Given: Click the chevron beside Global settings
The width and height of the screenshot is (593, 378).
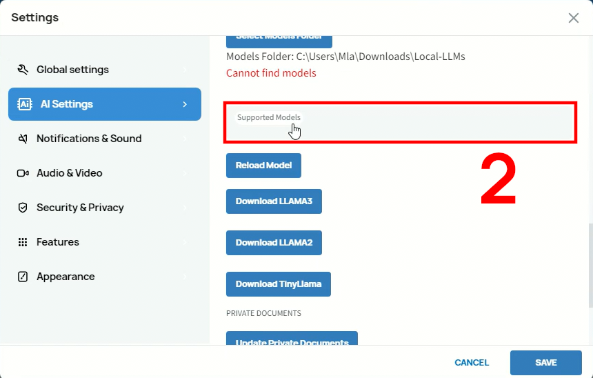Looking at the screenshot, I should pos(185,70).
